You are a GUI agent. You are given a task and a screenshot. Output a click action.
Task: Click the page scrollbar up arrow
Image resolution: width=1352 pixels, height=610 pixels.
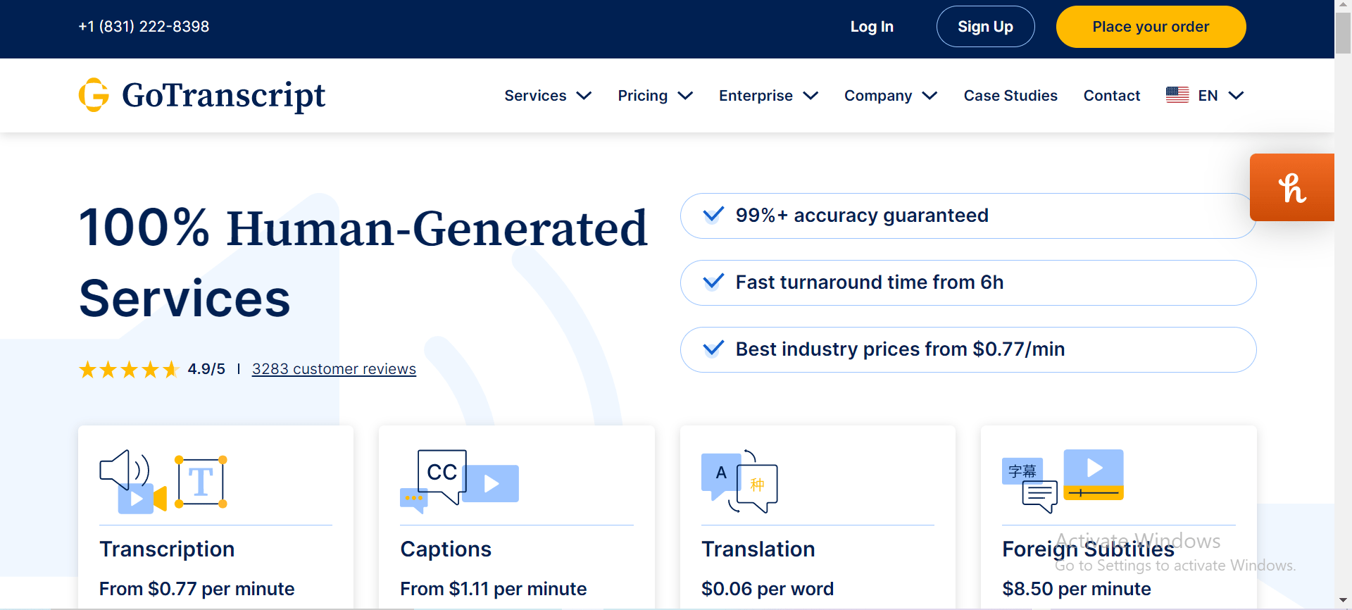click(x=1343, y=6)
